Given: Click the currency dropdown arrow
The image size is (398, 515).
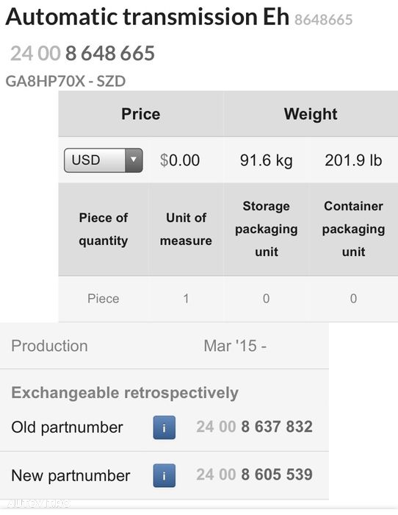Looking at the screenshot, I should pyautogui.click(x=134, y=160).
